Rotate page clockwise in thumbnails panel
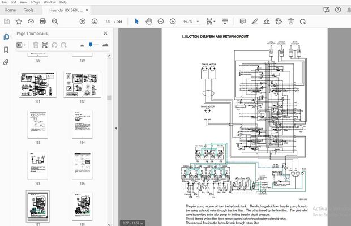 pyautogui.click(x=63, y=45)
